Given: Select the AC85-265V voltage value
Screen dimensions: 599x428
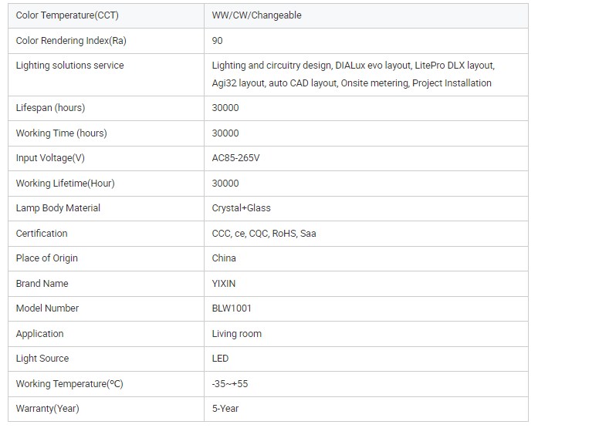Looking at the screenshot, I should point(235,158).
